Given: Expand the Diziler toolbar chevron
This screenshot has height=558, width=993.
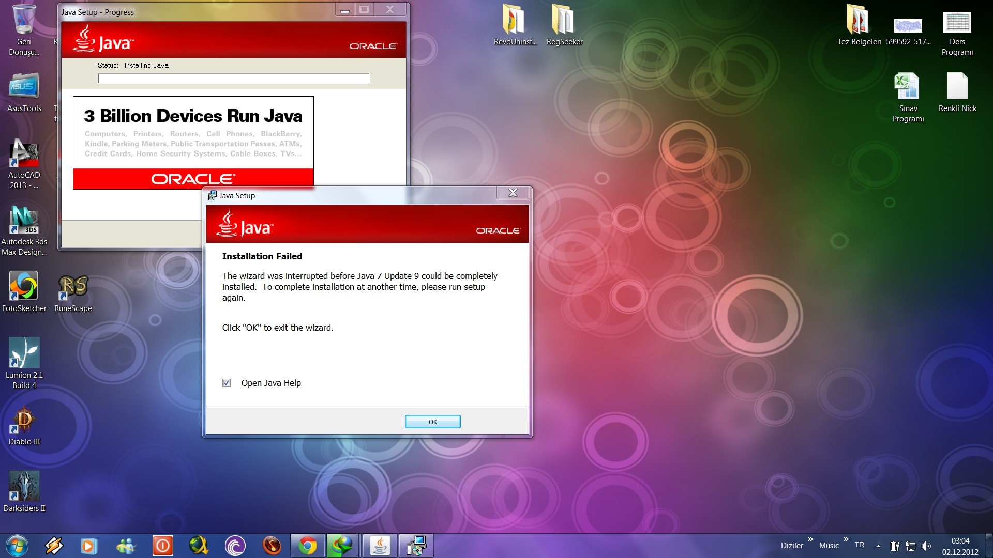Looking at the screenshot, I should tap(810, 539).
